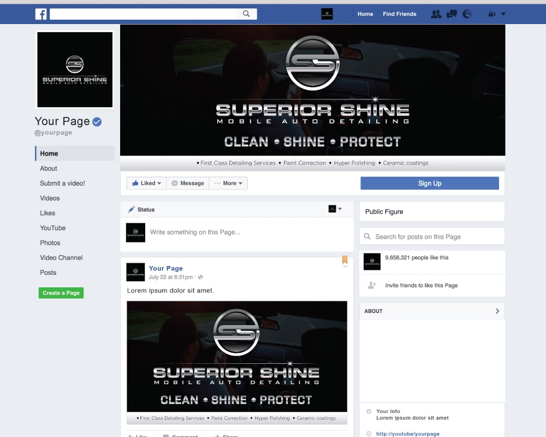
Task: Expand the More options dropdown
Action: coord(228,183)
